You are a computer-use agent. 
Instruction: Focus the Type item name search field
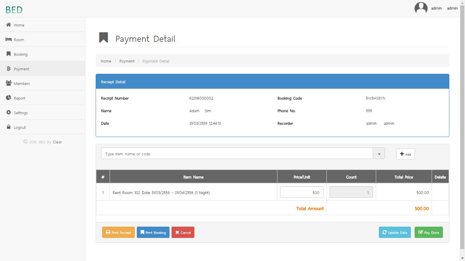[x=237, y=154]
